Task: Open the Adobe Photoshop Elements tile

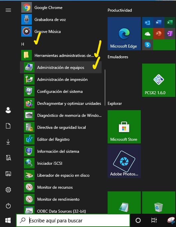Action: tap(124, 161)
